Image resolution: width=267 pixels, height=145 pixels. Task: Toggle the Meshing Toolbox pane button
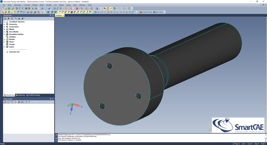[6, 12]
